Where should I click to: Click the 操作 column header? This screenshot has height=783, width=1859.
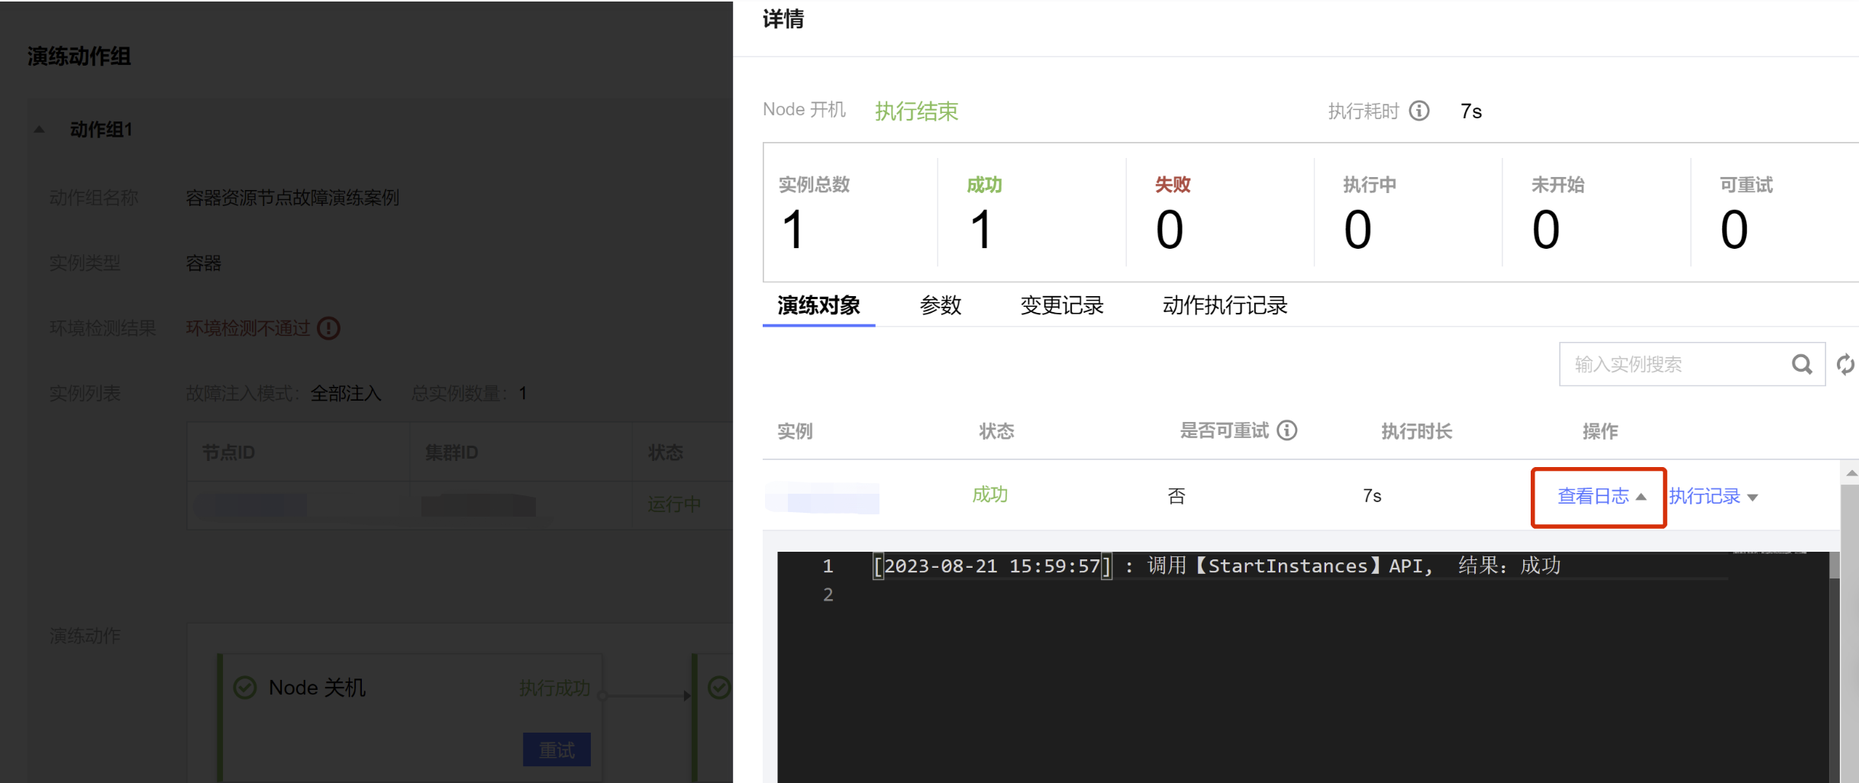click(1600, 431)
